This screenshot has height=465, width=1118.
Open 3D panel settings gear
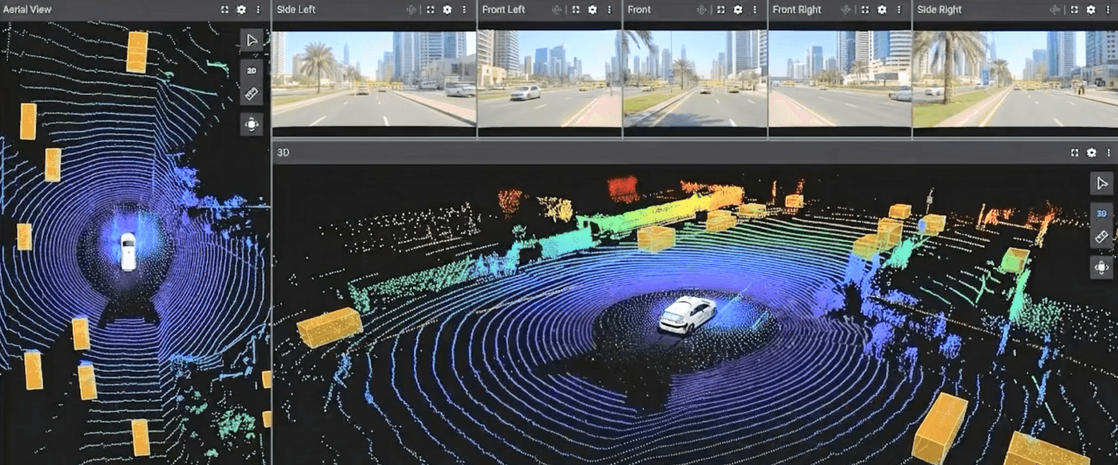[1091, 153]
